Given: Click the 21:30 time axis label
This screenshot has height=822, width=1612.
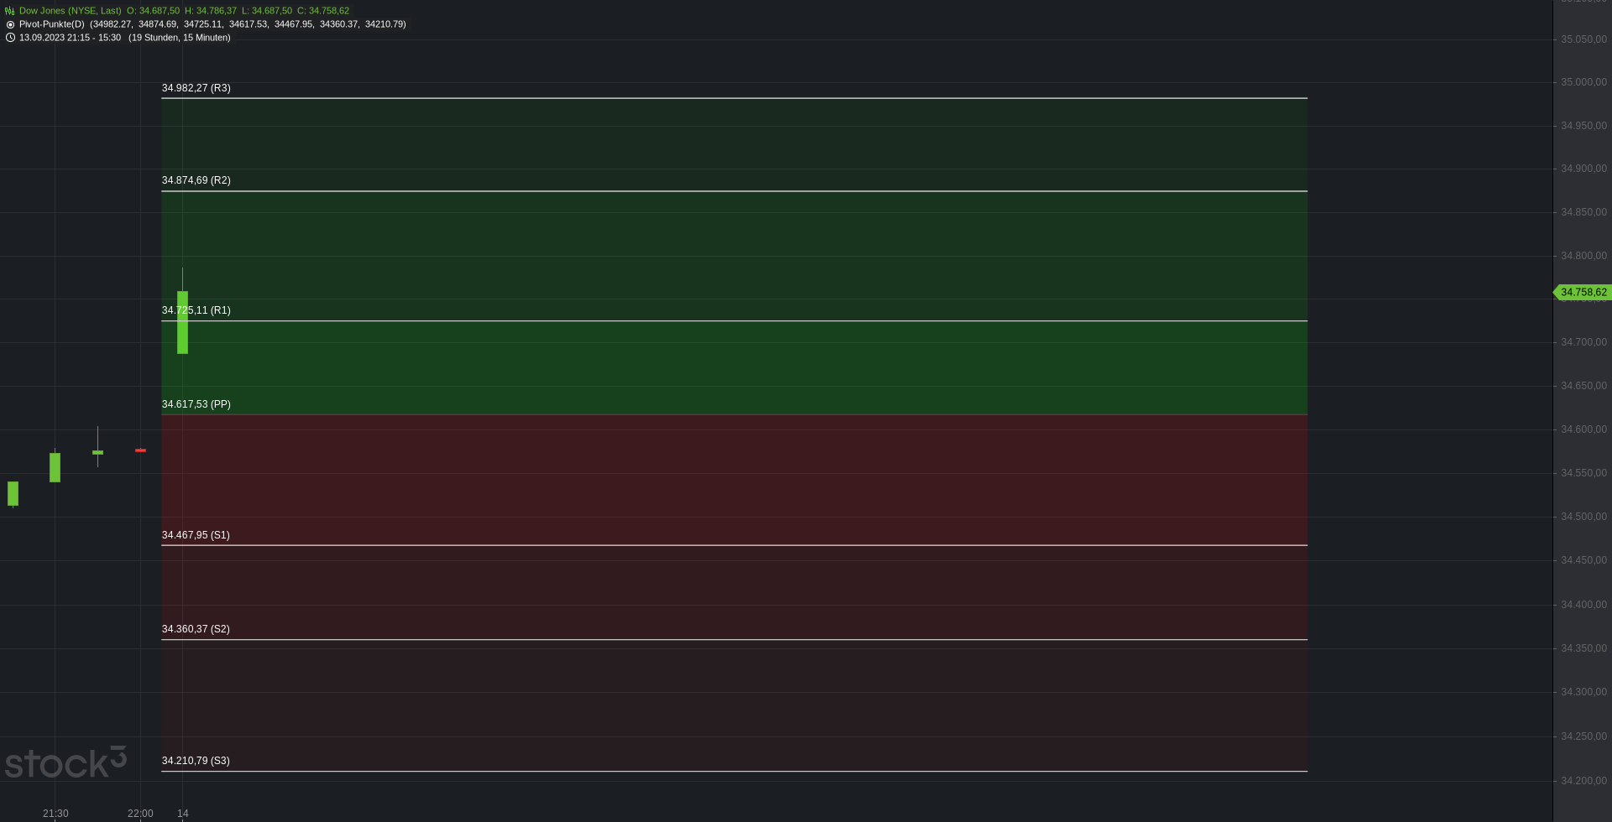Looking at the screenshot, I should pyautogui.click(x=55, y=814).
